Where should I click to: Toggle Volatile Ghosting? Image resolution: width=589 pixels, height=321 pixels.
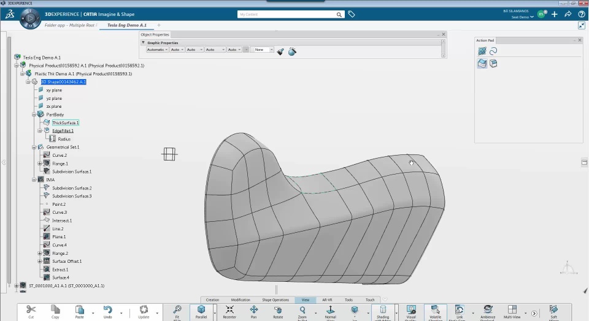[436, 312]
